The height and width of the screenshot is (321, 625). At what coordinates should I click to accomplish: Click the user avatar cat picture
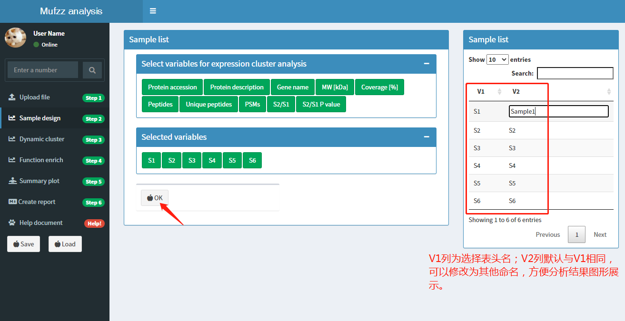pyautogui.click(x=15, y=38)
